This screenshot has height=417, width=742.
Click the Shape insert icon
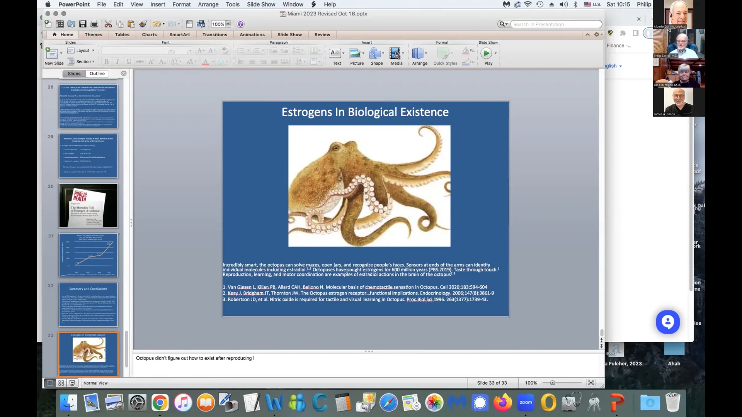(374, 53)
